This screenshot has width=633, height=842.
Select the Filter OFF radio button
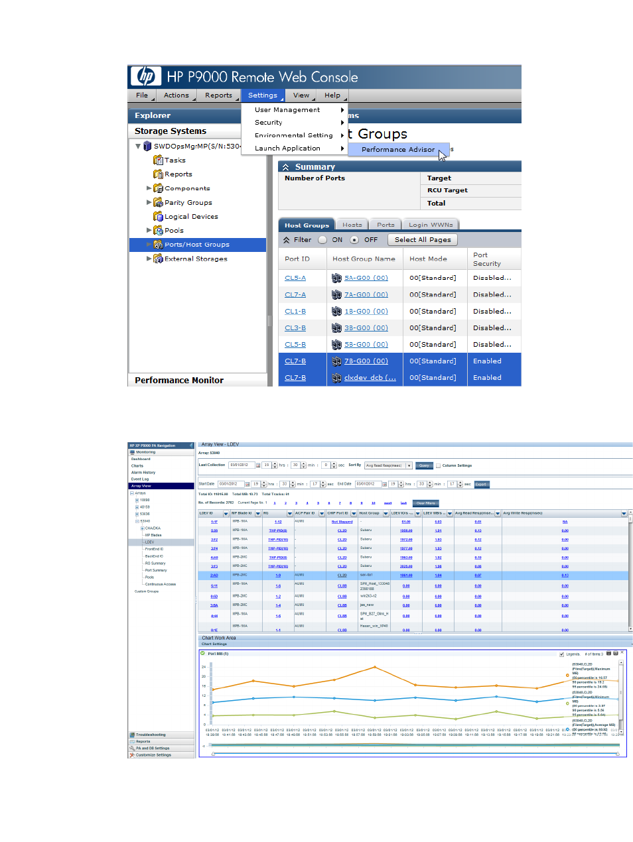pyautogui.click(x=354, y=240)
